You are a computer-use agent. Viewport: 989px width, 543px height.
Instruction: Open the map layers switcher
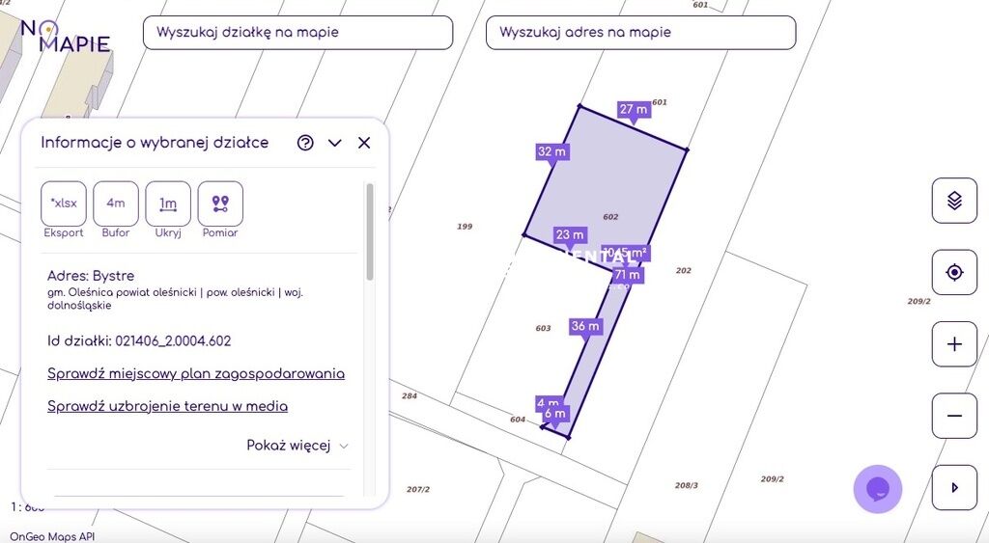coord(954,201)
